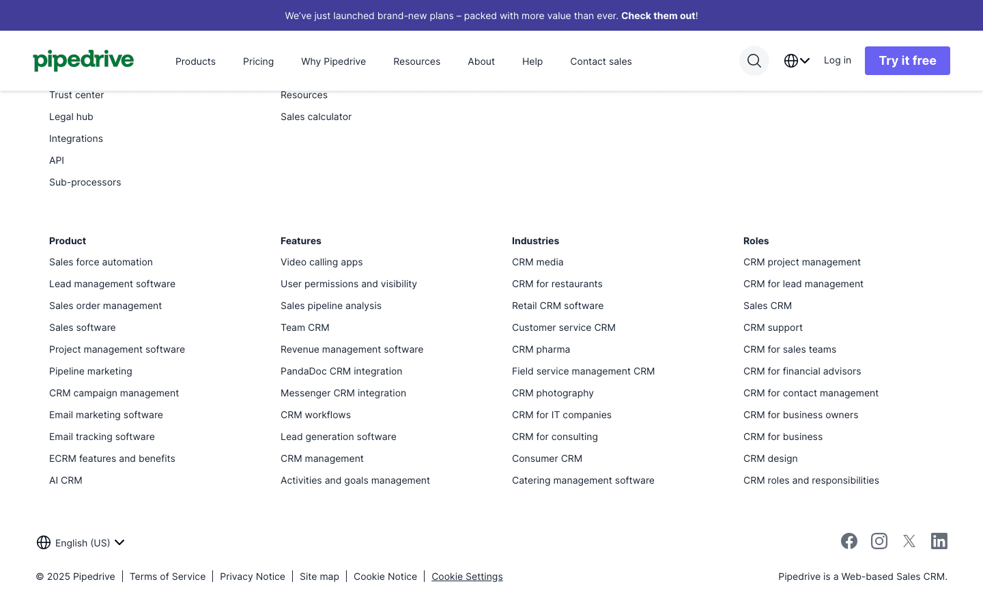Screen dimensions: 983x614
Task: Open PandaDoc CRM integration link
Action: pyautogui.click(x=341, y=371)
